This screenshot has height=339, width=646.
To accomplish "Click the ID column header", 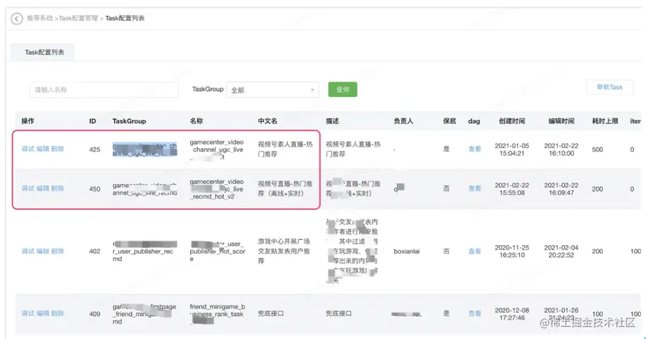I will coord(93,121).
